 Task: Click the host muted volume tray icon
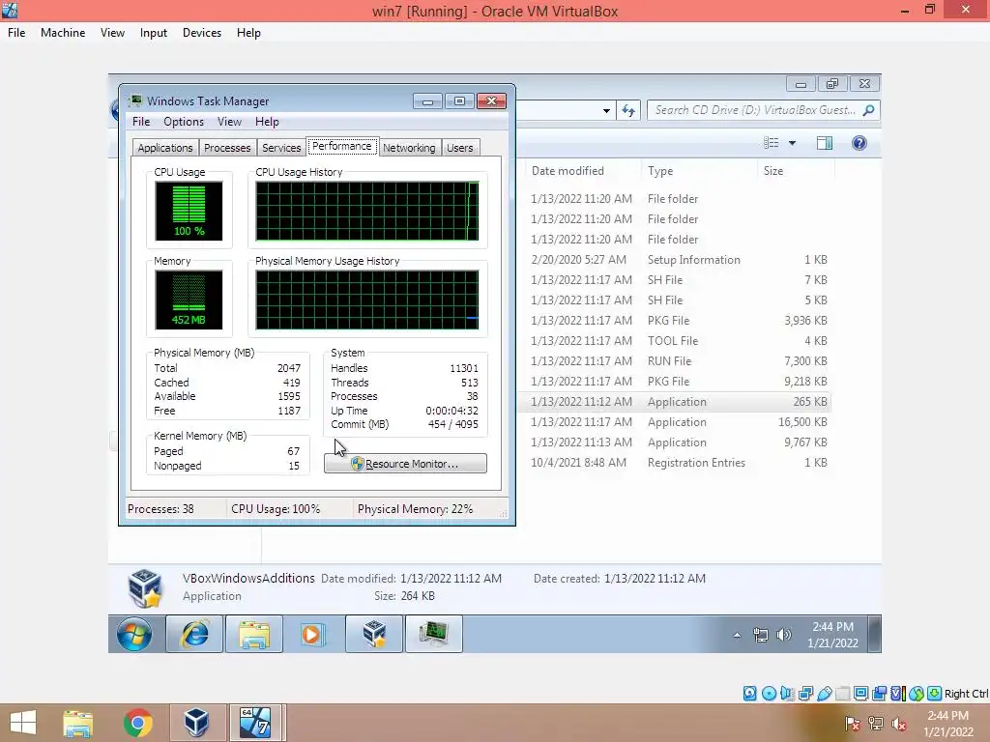pos(899,724)
